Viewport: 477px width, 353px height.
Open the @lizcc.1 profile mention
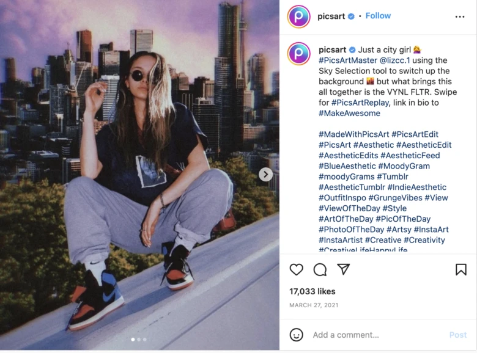pyautogui.click(x=394, y=60)
